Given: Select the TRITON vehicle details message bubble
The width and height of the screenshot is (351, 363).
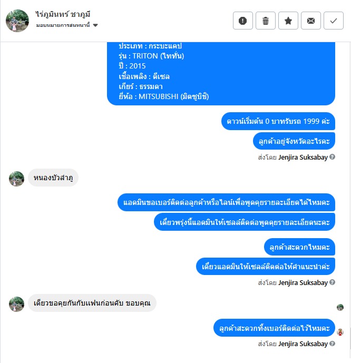Looking at the screenshot, I should [x=221, y=74].
